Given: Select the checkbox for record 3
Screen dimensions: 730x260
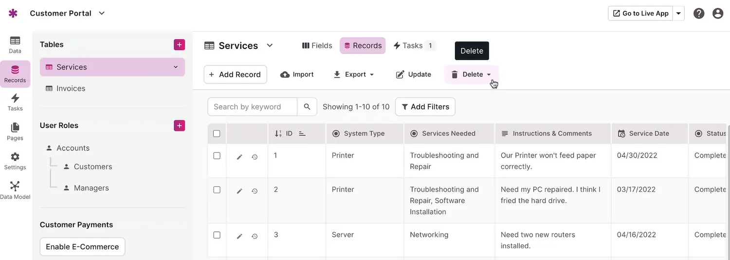Looking at the screenshot, I should [217, 235].
